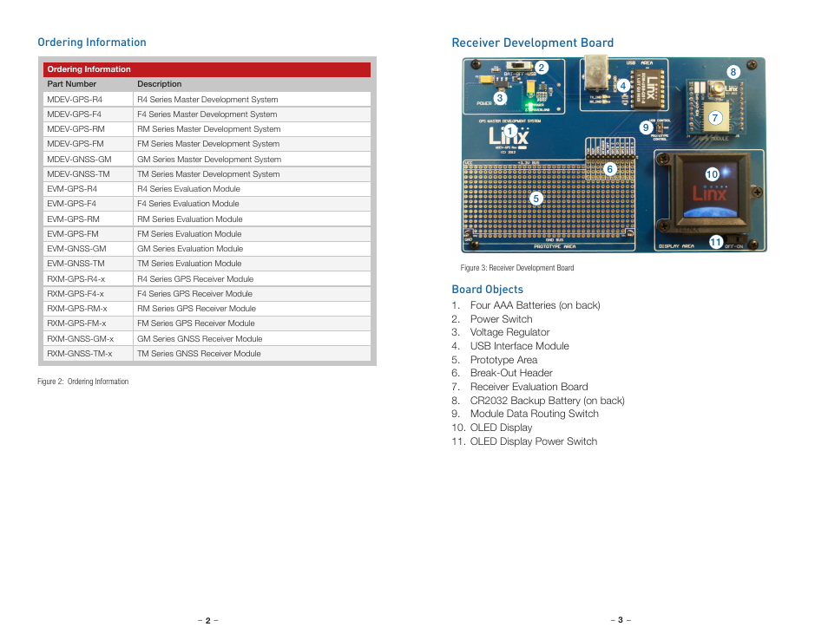Viewport: 828px width, 640px height.
Task: Click the Board Objects heading
Action: pos(488,289)
